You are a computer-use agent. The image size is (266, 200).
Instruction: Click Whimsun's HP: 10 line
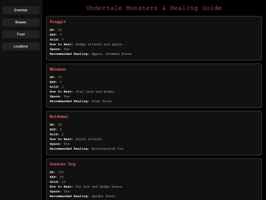(x=56, y=77)
